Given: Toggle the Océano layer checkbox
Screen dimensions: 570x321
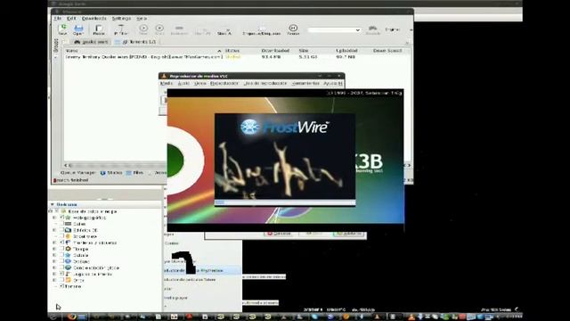Looking at the screenshot, I should click(x=61, y=261).
